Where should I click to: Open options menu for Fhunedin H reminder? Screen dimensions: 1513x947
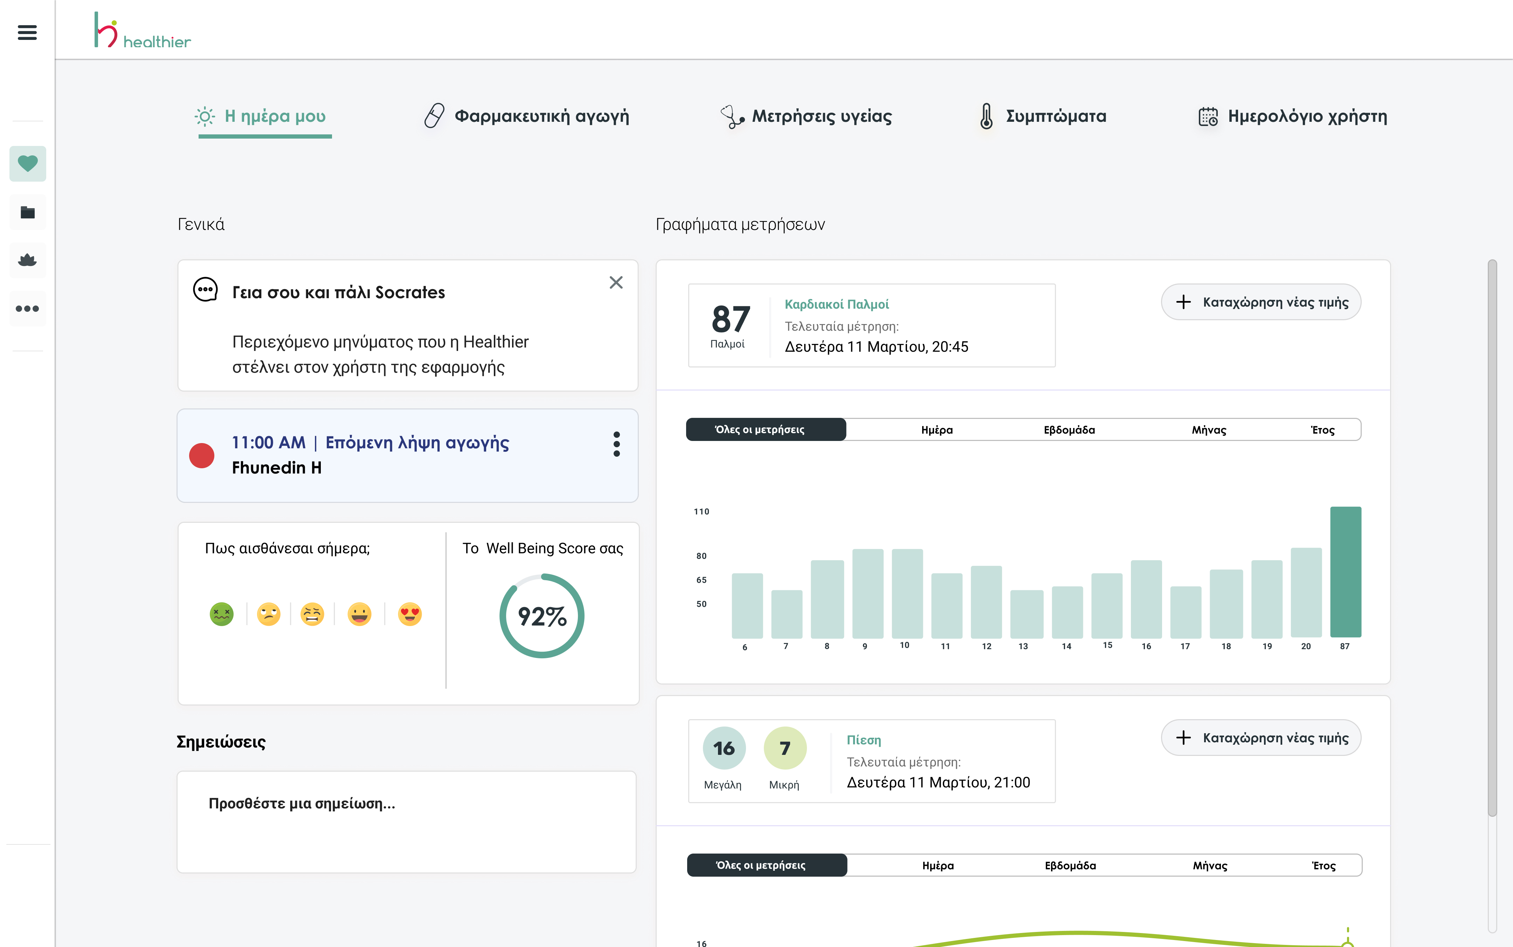pos(617,443)
